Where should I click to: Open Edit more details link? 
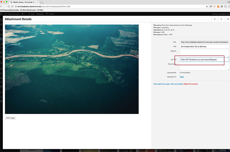click(x=177, y=84)
